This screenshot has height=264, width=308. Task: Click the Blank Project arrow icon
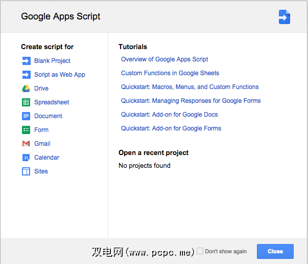26,61
